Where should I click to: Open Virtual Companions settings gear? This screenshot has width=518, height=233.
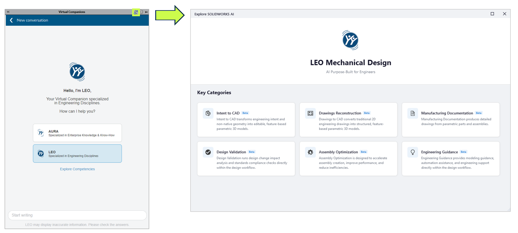click(141, 12)
